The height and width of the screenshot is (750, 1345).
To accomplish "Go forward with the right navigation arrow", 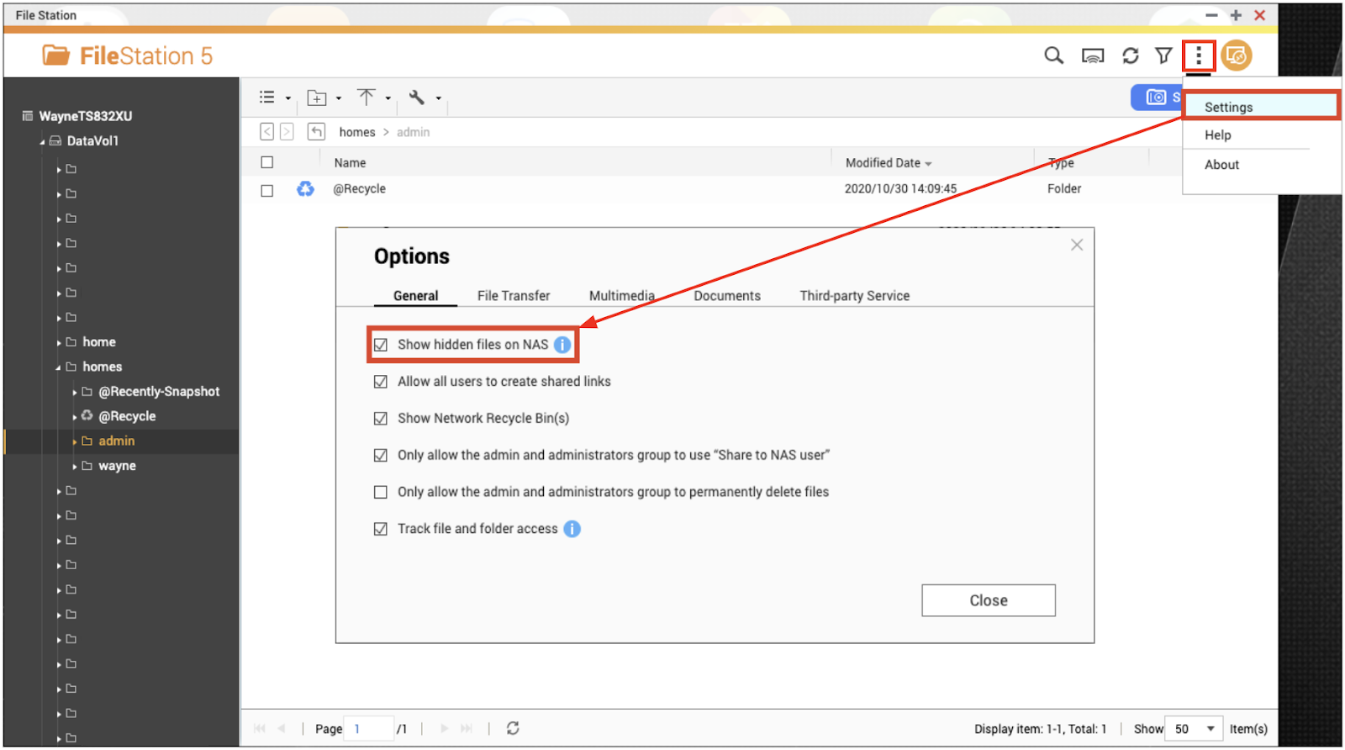I will click(x=287, y=132).
